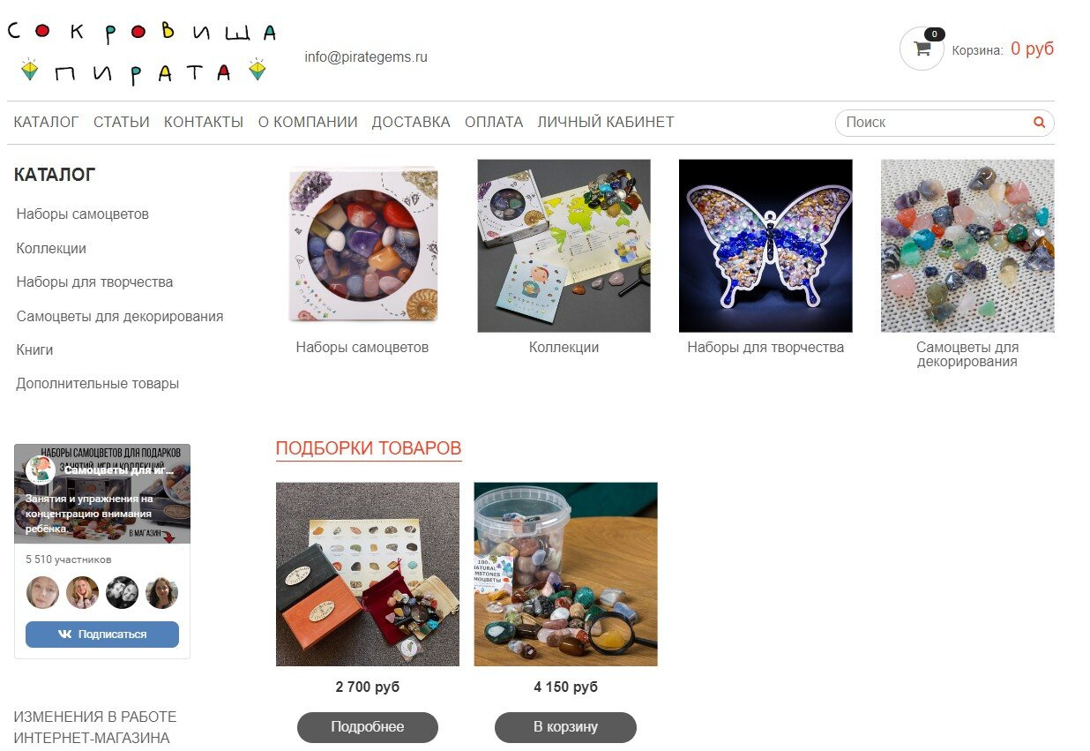Click the VK group avatar icon

click(x=41, y=470)
